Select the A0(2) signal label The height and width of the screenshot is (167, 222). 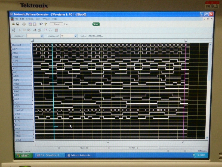(23, 99)
